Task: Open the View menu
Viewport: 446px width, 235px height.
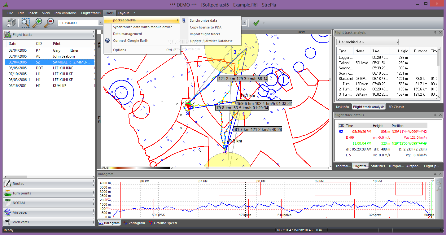Action: pyautogui.click(x=46, y=13)
